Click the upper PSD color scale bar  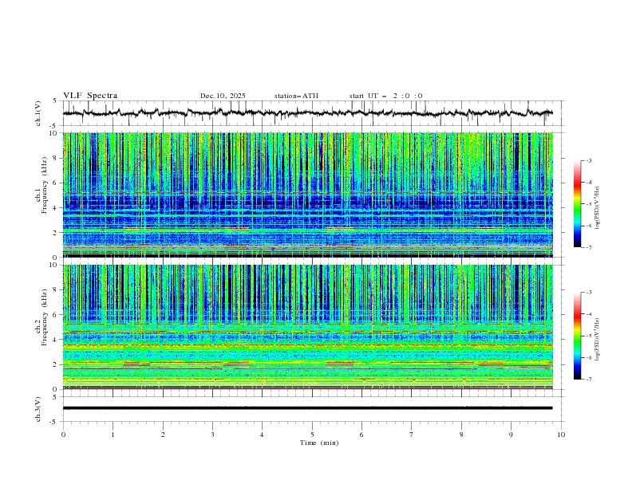578,204
